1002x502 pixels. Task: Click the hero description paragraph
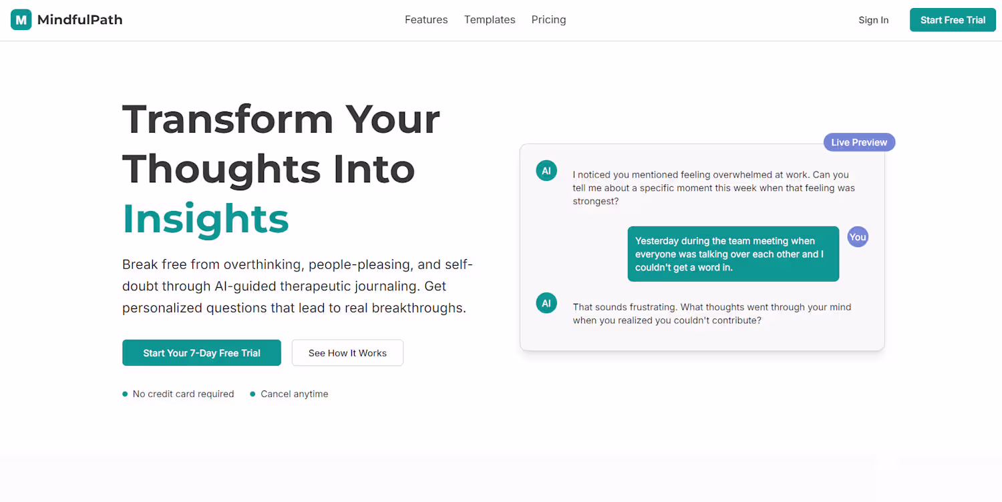(x=297, y=286)
